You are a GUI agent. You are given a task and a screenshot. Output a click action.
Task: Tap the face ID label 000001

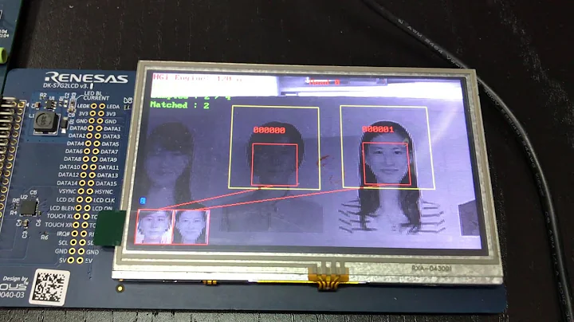coord(378,129)
